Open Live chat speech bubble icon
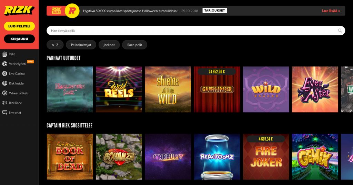This screenshot has height=185, width=353. point(5,113)
